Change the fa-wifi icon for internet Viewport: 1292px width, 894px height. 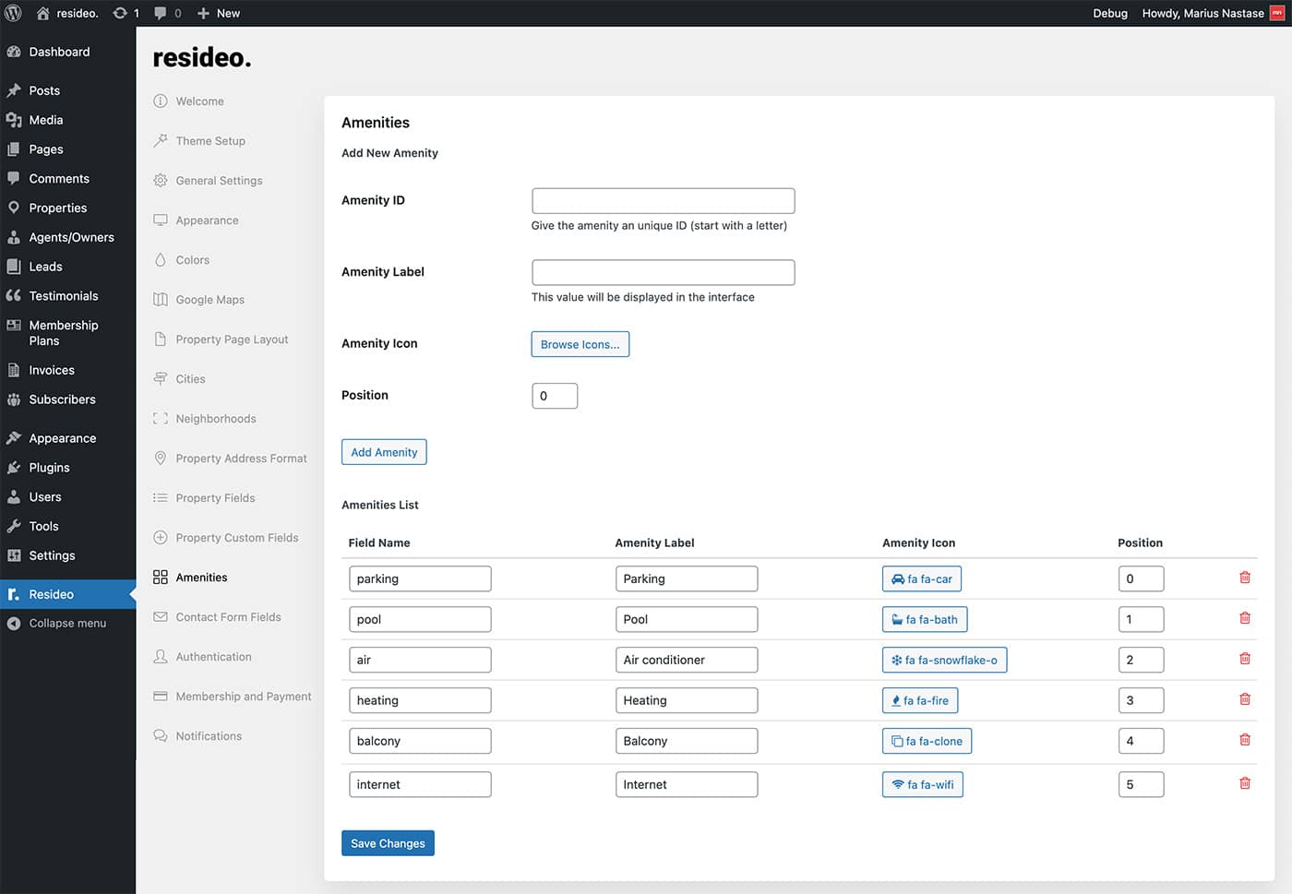[x=922, y=784]
